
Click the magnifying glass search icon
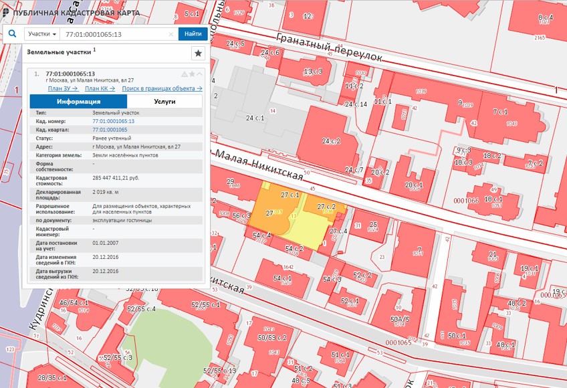tap(12, 33)
